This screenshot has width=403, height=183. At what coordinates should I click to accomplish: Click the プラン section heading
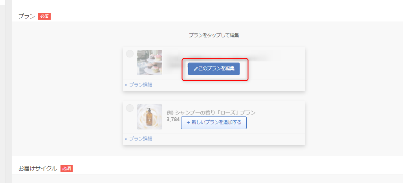coord(27,17)
